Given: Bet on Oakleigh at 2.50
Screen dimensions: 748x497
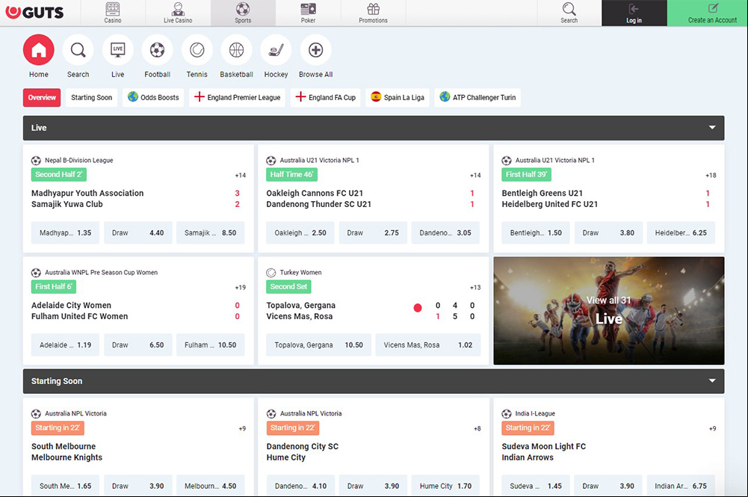Looking at the screenshot, I should point(300,232).
